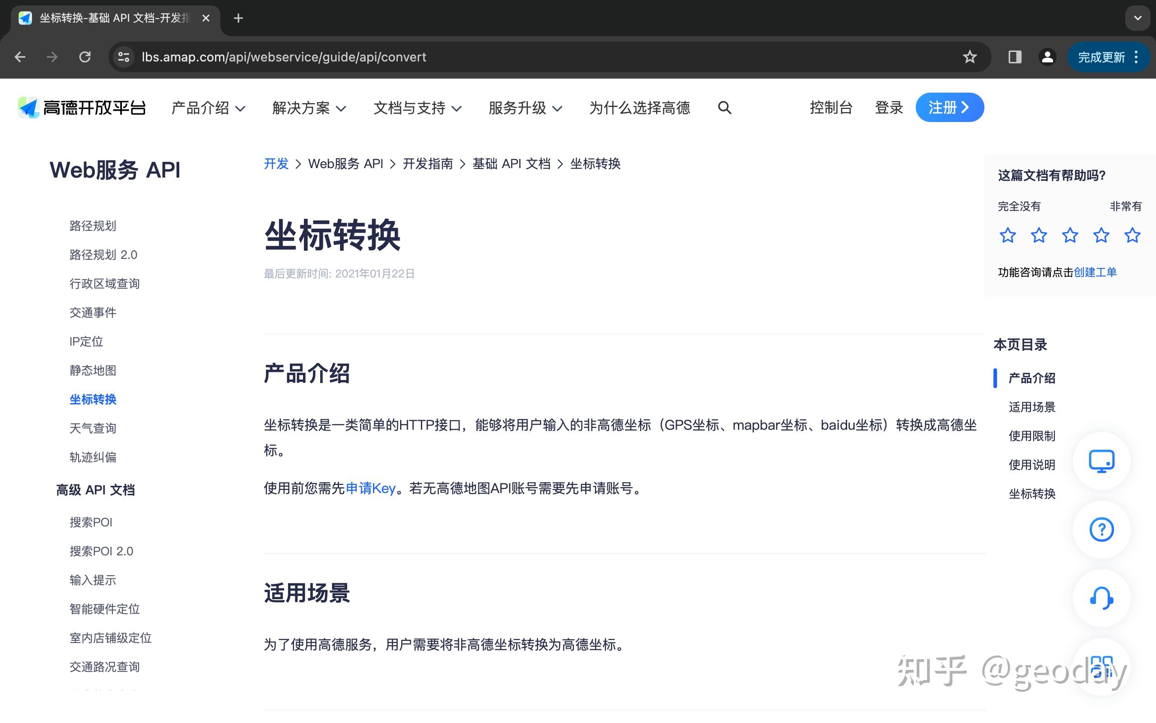Select 天气查询 in the sidebar
1156x723 pixels.
(93, 428)
